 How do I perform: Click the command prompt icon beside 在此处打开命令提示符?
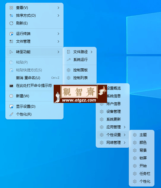point(11,86)
